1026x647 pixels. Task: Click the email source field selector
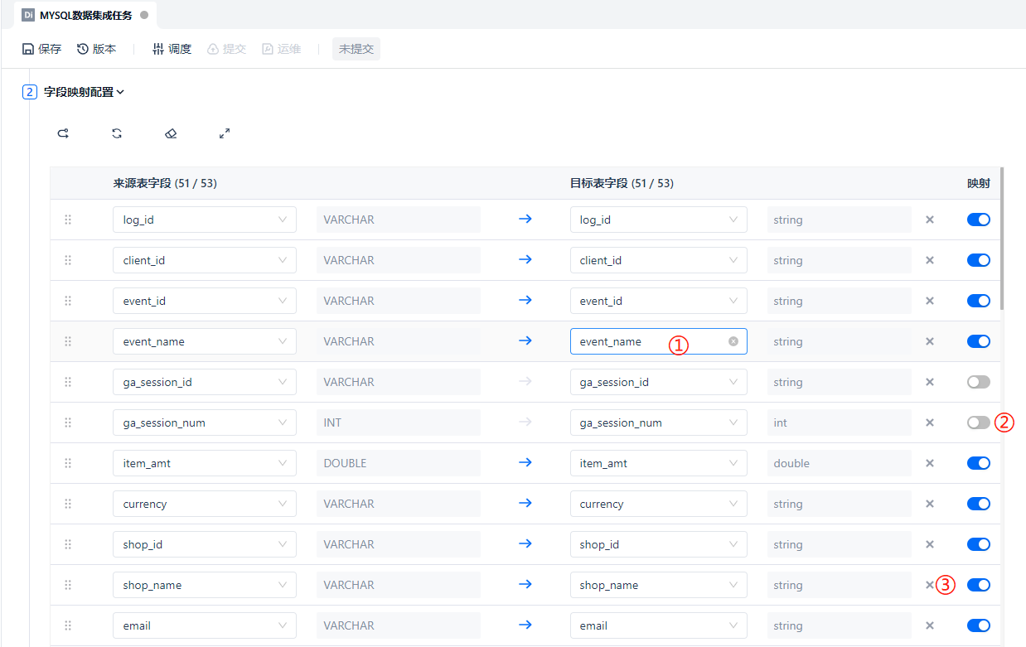(x=204, y=625)
